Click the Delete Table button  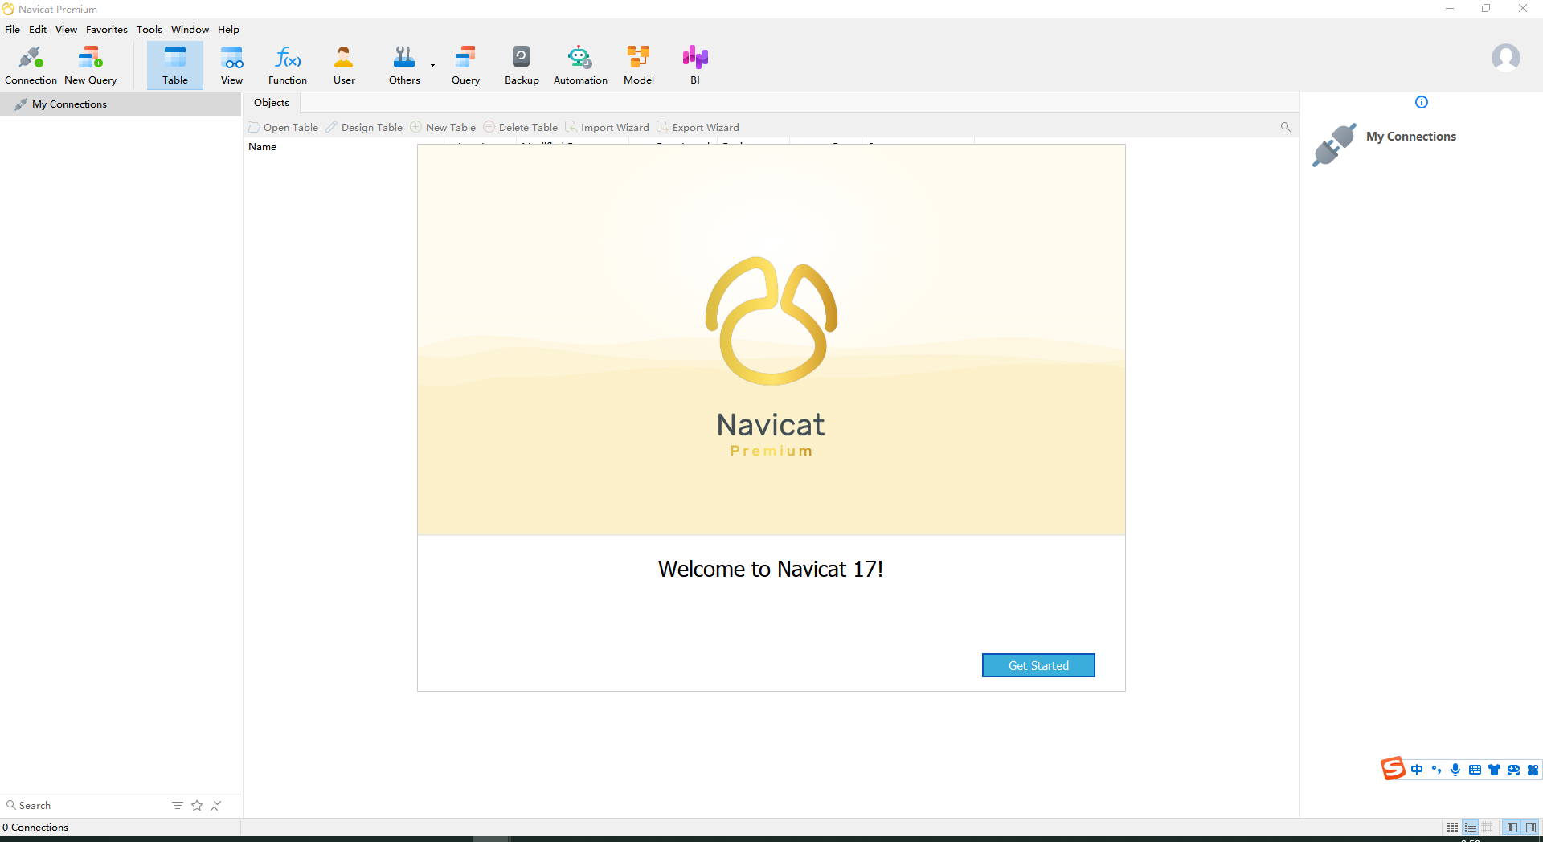[x=521, y=128]
